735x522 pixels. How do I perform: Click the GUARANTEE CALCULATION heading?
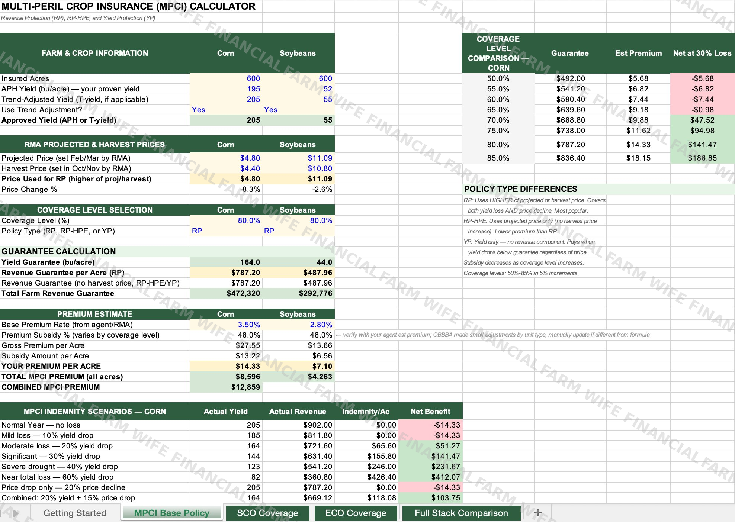(x=59, y=251)
